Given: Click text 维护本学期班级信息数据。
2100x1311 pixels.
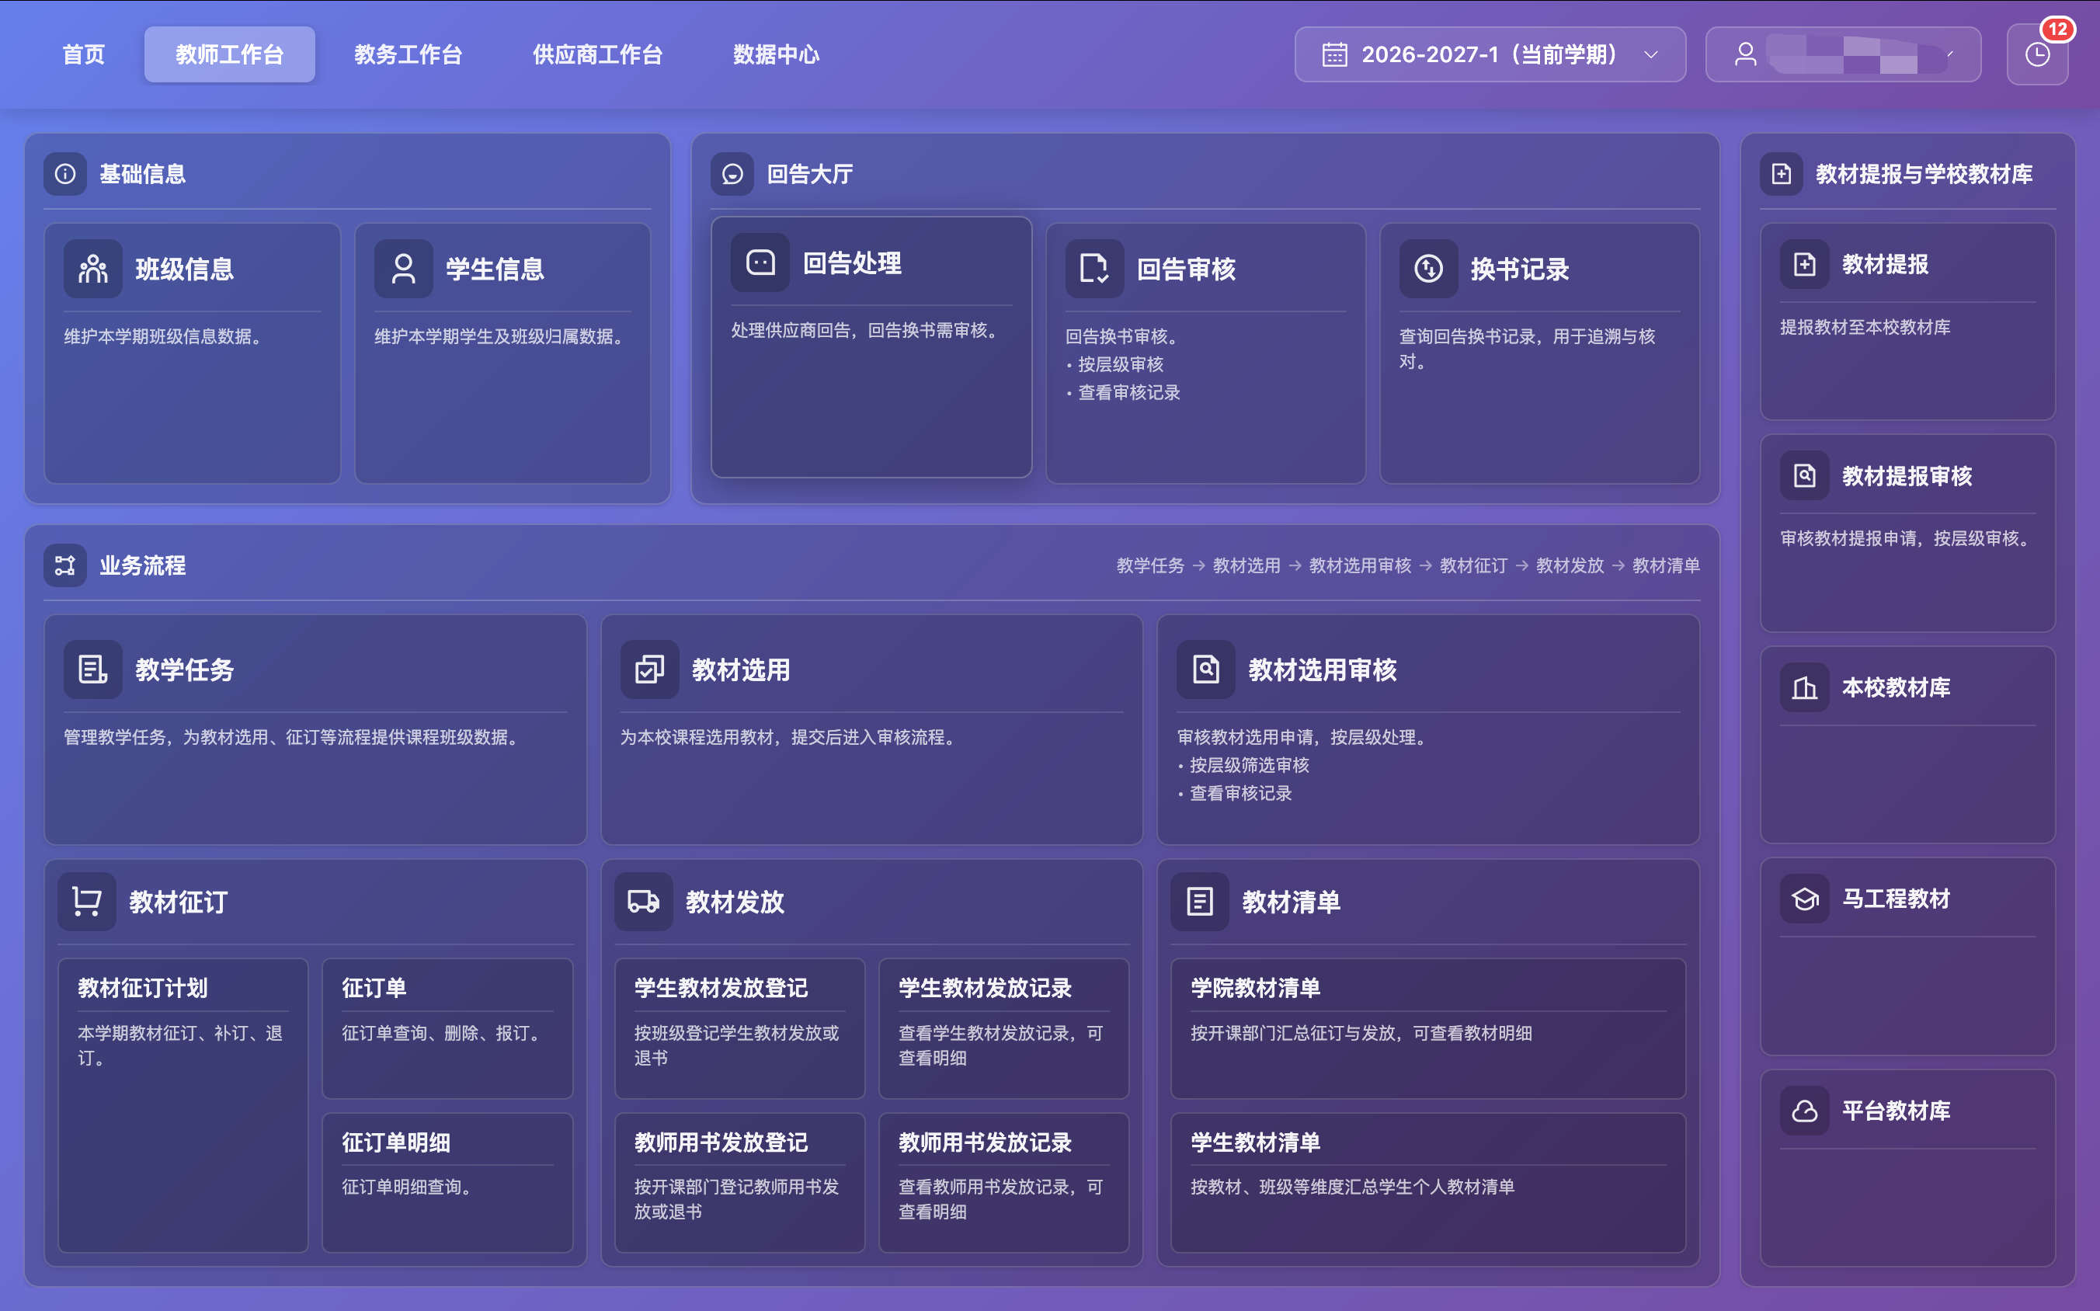Looking at the screenshot, I should click(166, 336).
